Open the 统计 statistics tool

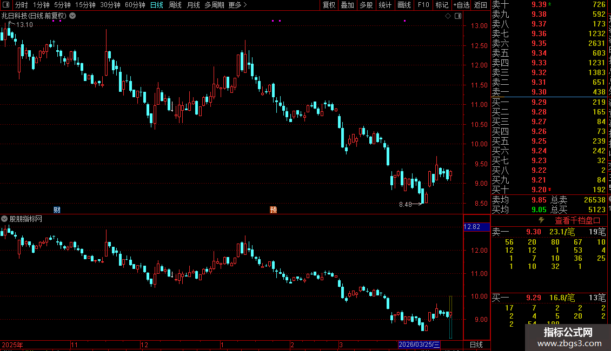(385, 5)
